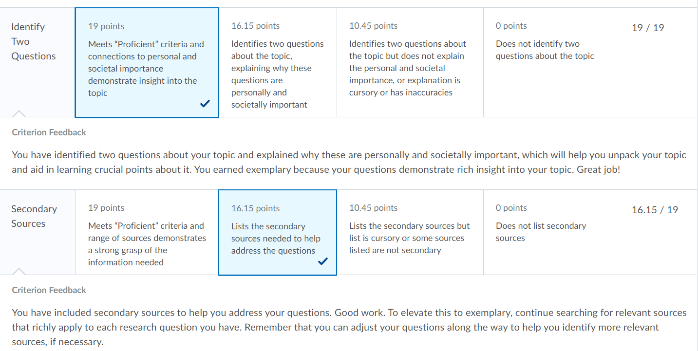Choose "range of sources demonstrates a strong grasp" level
698x351 pixels.
147,244
